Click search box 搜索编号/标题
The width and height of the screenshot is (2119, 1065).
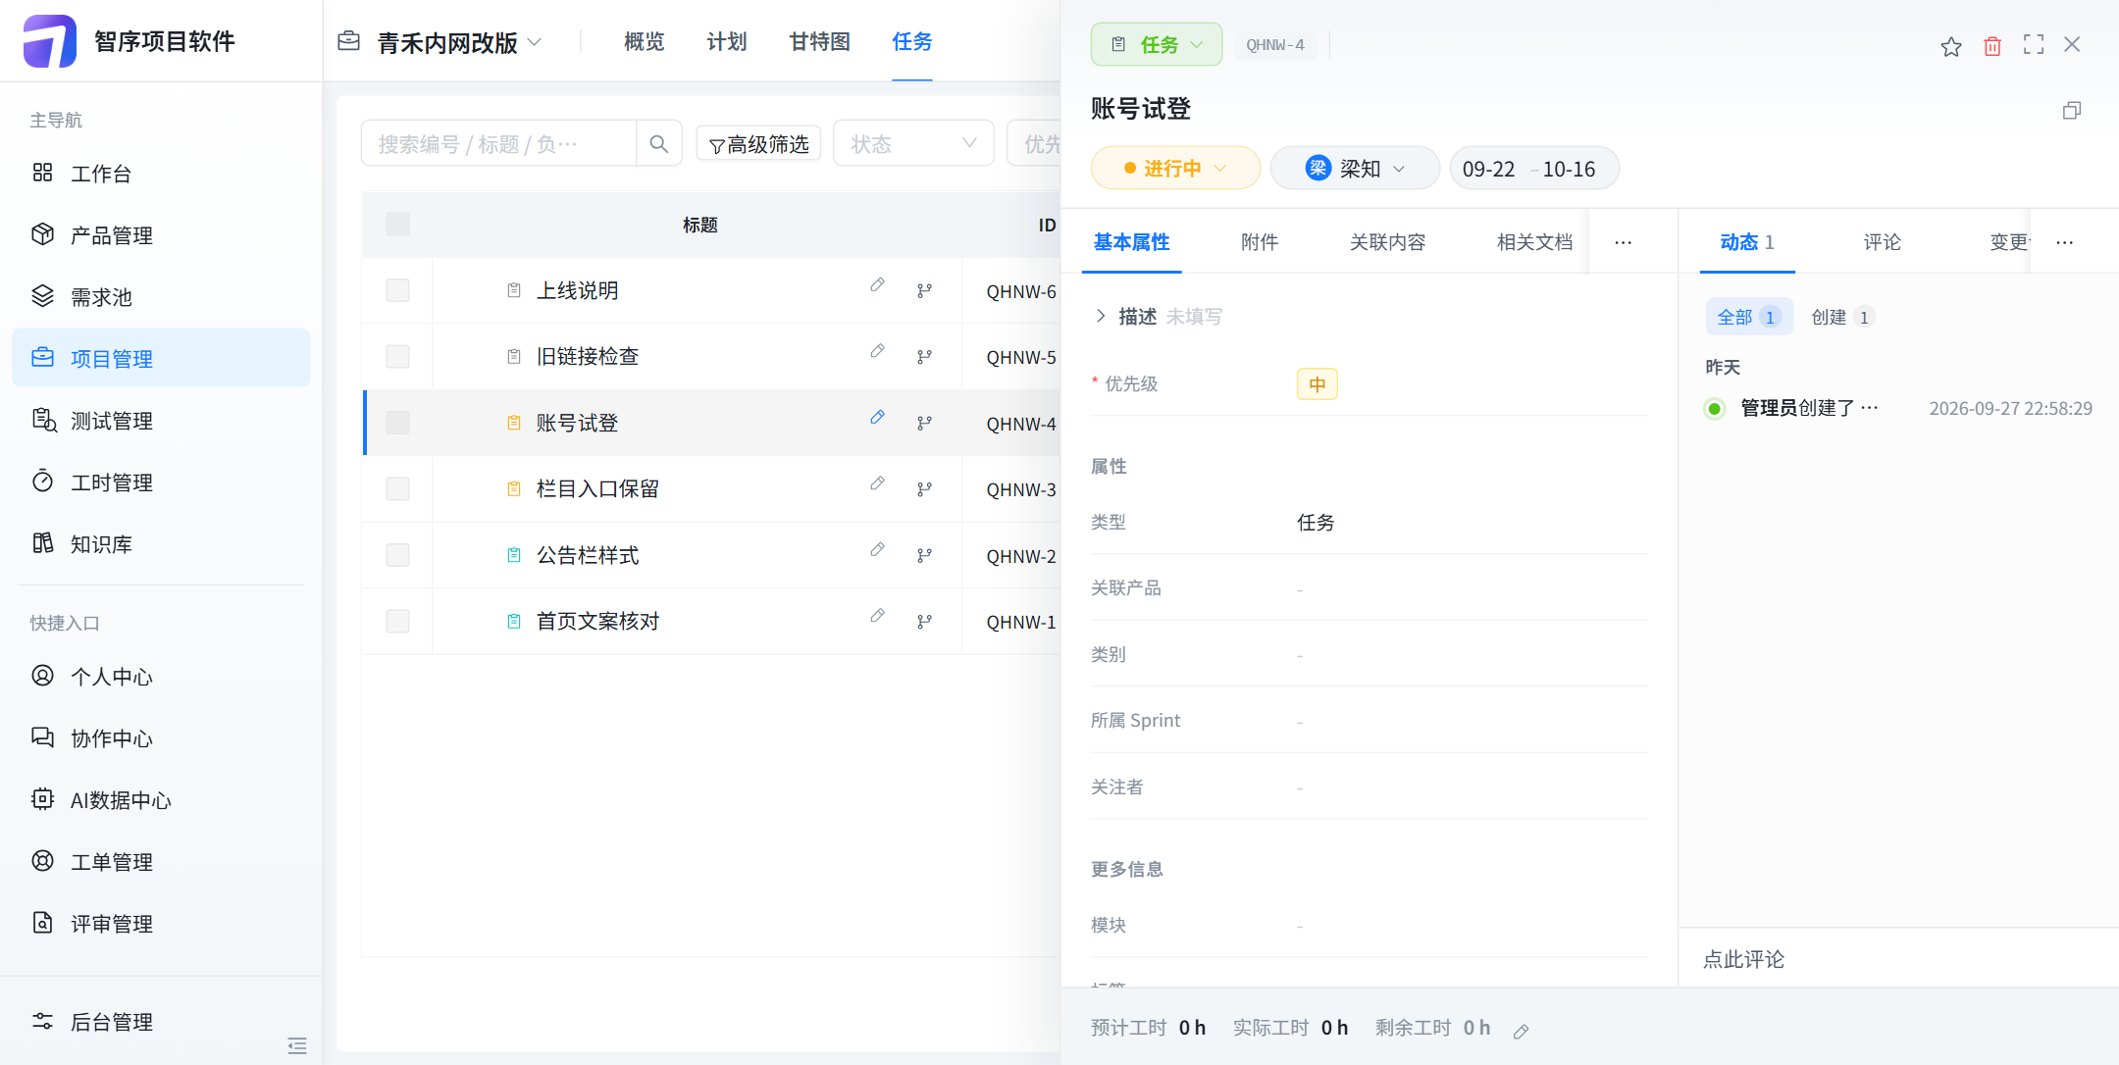[x=498, y=144]
